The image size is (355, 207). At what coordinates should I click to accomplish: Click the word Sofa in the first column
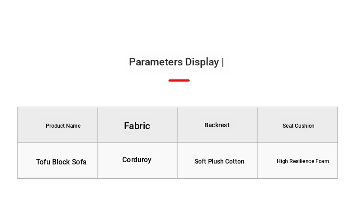coord(79,162)
